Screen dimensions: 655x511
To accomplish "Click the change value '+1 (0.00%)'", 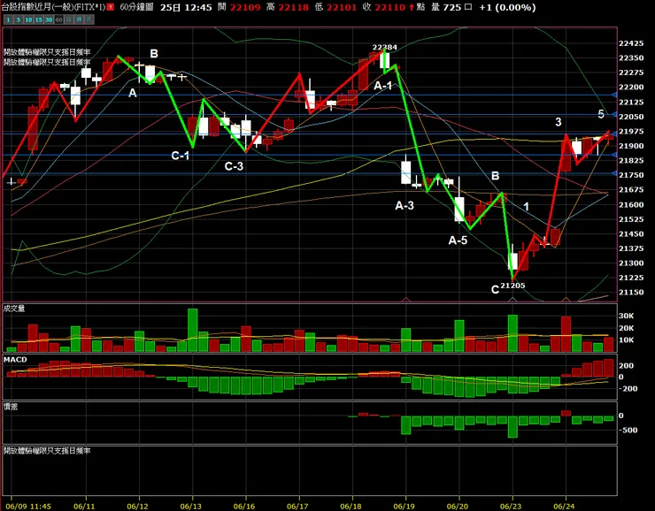I will [x=507, y=7].
